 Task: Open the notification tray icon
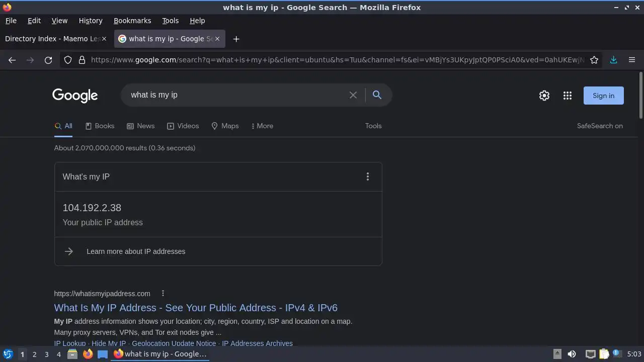(617, 354)
